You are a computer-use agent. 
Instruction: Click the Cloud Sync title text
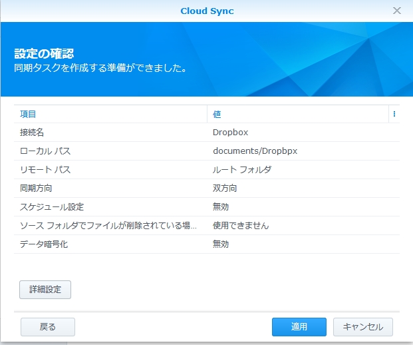pos(207,11)
